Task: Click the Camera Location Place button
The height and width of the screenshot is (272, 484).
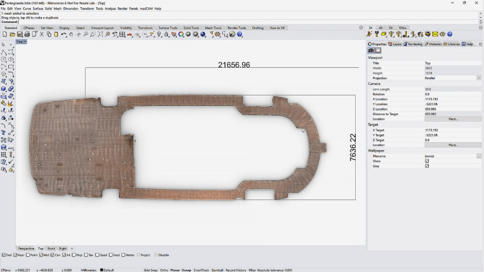Action: click(453, 119)
